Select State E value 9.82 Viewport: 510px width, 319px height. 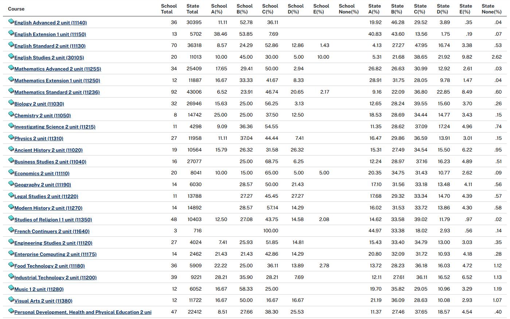point(467,57)
